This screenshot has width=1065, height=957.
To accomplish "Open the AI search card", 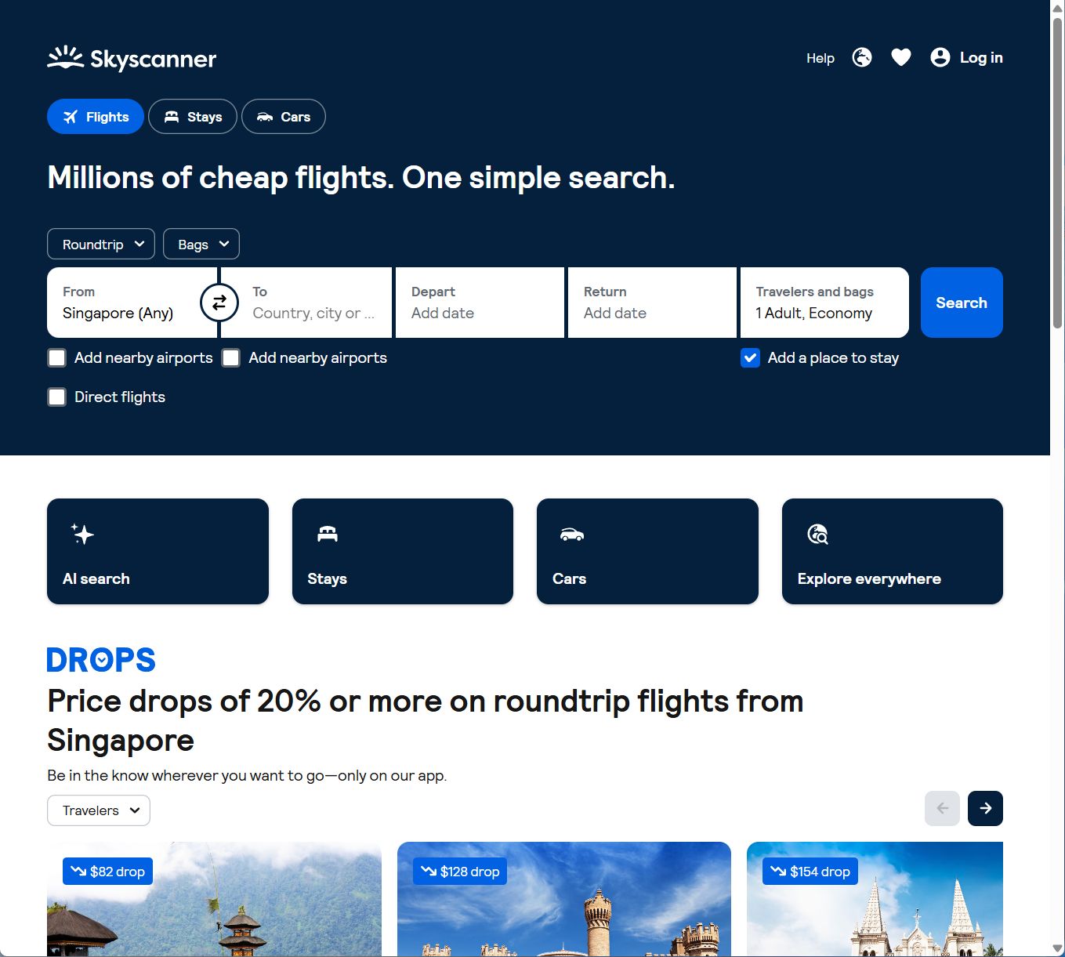I will 158,551.
